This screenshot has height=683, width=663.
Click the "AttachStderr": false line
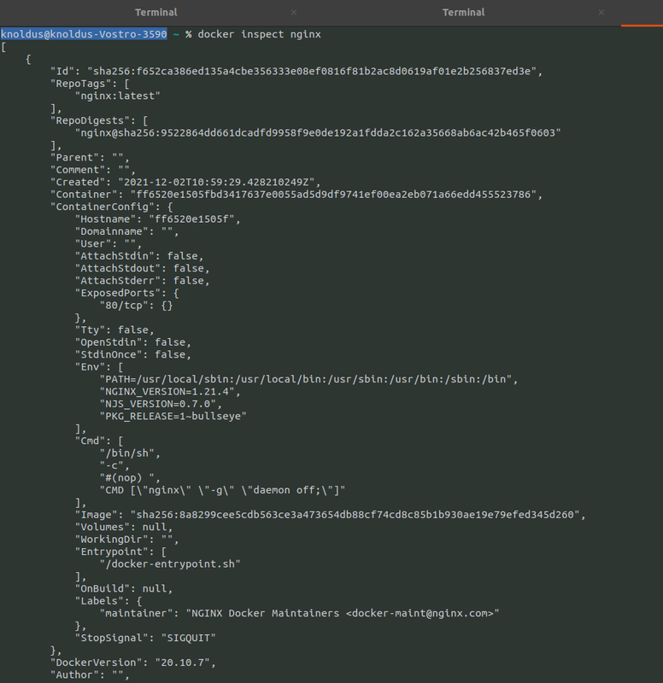[142, 281]
